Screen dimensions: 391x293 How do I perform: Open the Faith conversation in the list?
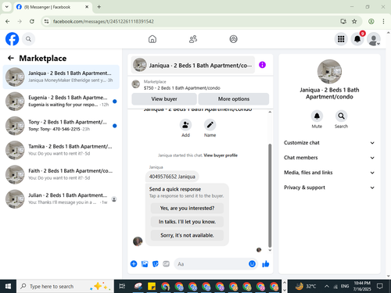61,174
